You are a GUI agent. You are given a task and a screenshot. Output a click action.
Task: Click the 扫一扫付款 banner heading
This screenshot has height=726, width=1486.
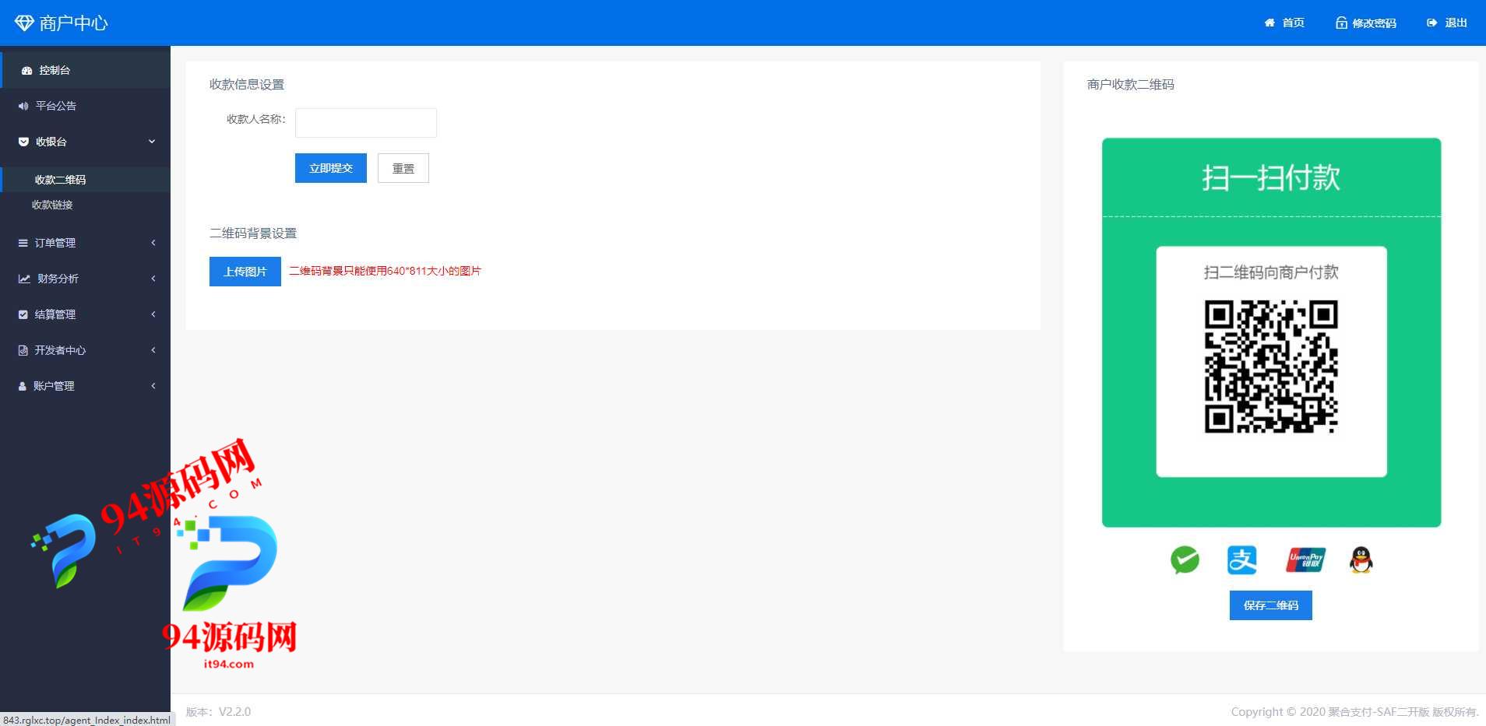[x=1271, y=177]
